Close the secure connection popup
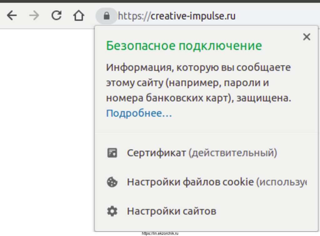The width and height of the screenshot is (320, 236). click(307, 37)
